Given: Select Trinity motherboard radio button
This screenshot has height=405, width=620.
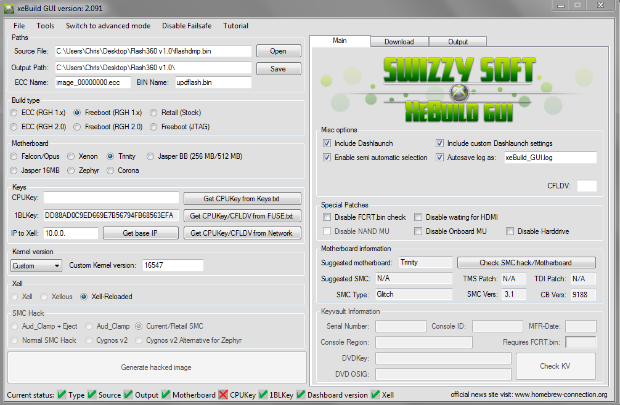Looking at the screenshot, I should pyautogui.click(x=111, y=157).
